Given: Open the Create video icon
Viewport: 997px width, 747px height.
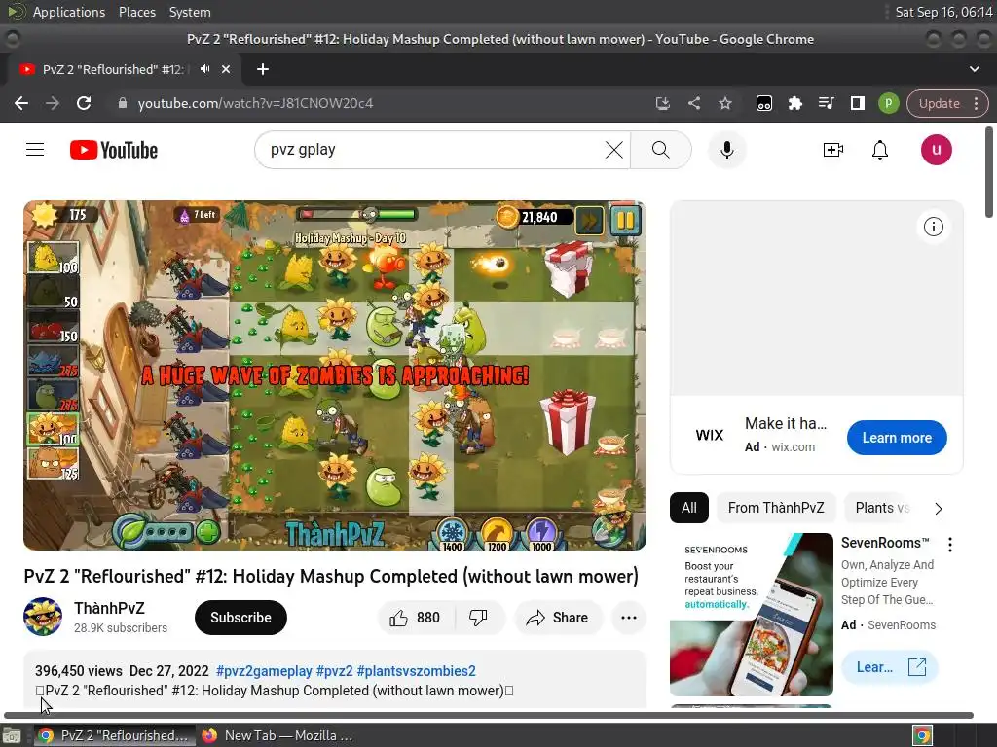Looking at the screenshot, I should click(x=833, y=150).
